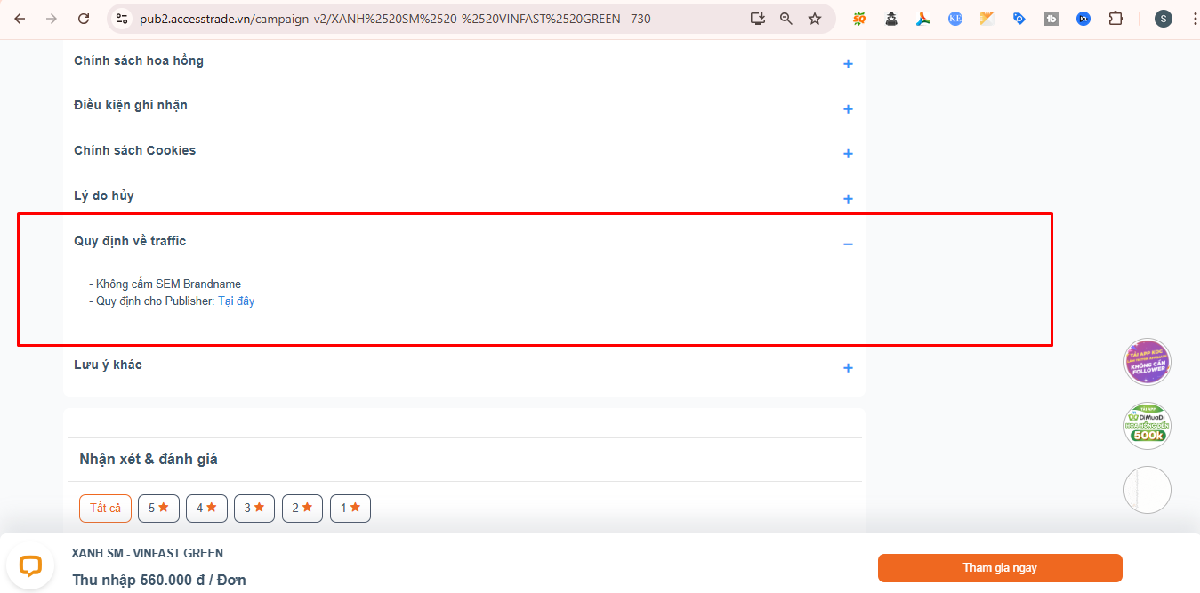This screenshot has height=593, width=1200.
Task: Open the Extensions puzzle piece menu
Action: [1115, 19]
